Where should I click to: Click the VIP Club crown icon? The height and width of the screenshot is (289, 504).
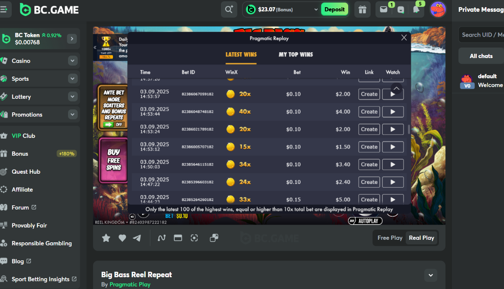coord(4,136)
